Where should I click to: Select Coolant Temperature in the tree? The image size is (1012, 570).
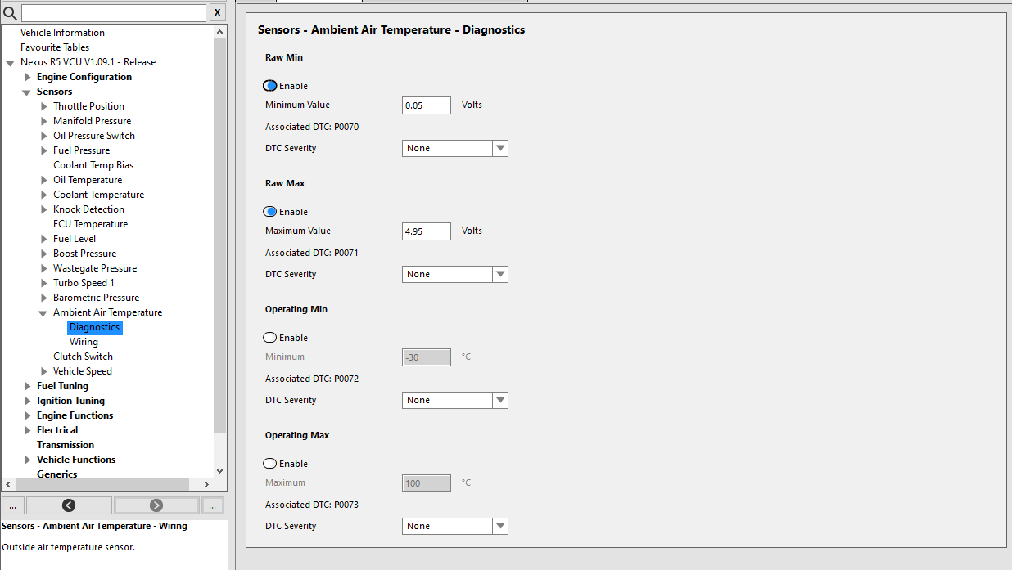pyautogui.click(x=98, y=195)
